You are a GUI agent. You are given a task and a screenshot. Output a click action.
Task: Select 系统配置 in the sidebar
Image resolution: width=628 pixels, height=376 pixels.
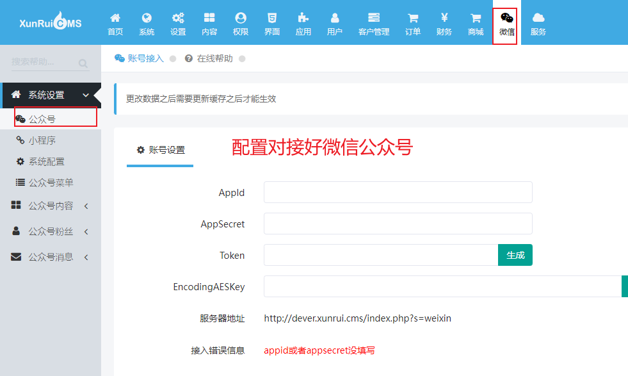[x=51, y=161]
